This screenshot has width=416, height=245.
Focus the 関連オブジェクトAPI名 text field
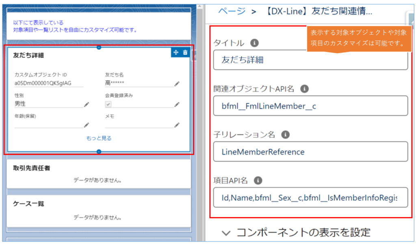coord(310,106)
